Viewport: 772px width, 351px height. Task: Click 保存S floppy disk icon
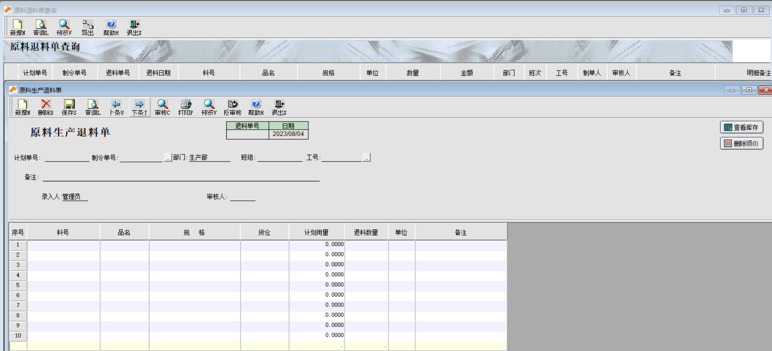coord(69,107)
